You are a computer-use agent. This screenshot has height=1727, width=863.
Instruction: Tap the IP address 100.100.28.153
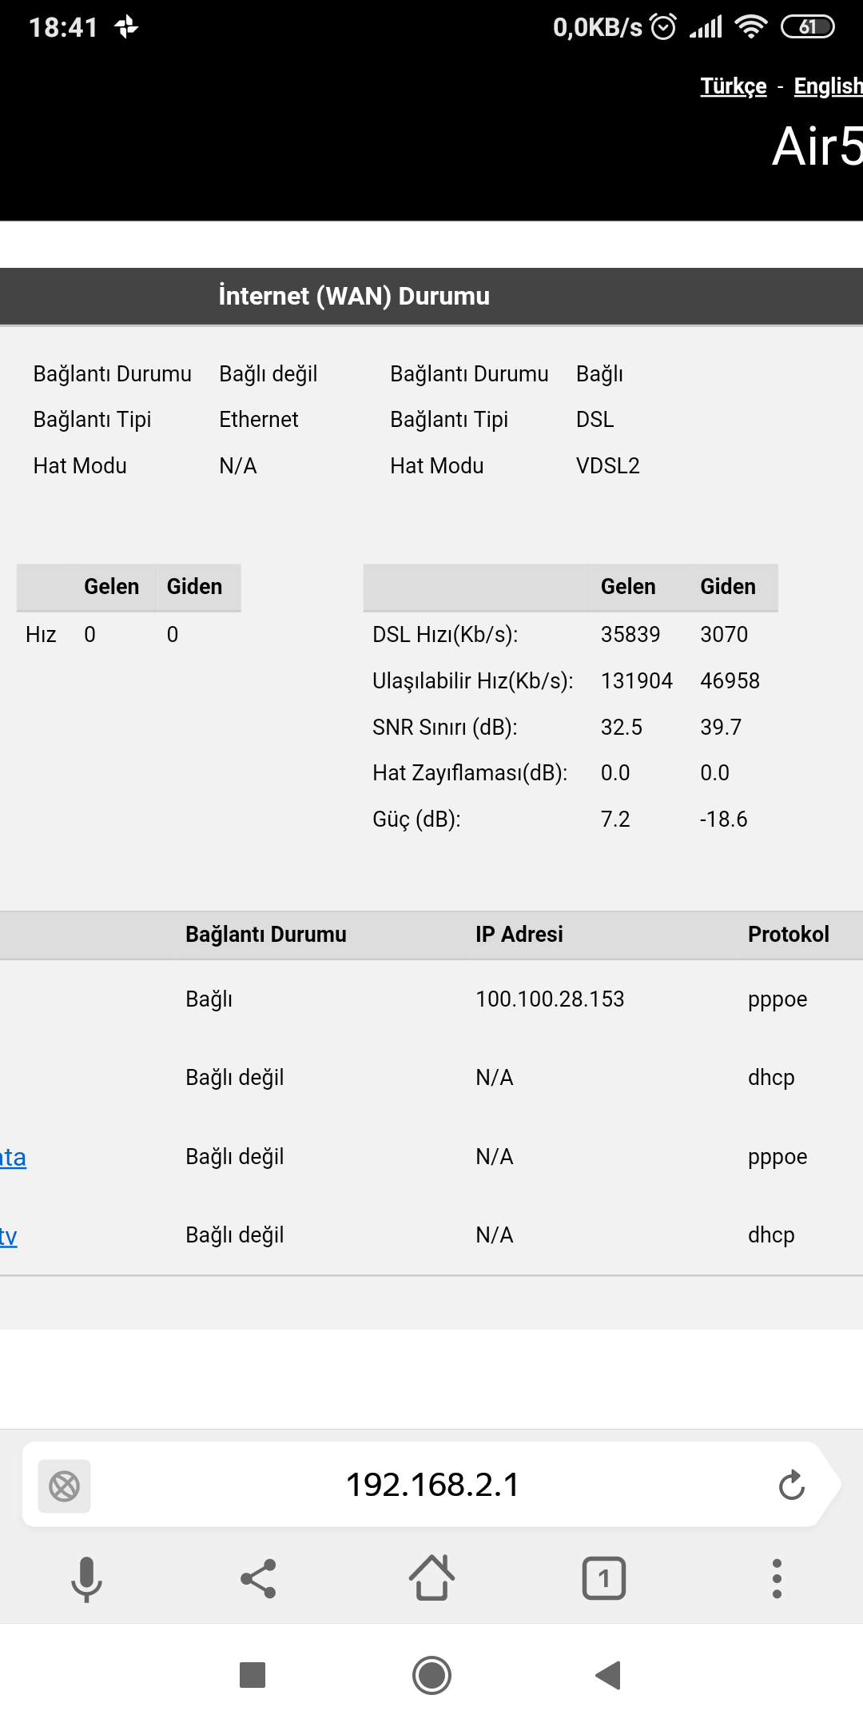click(550, 999)
